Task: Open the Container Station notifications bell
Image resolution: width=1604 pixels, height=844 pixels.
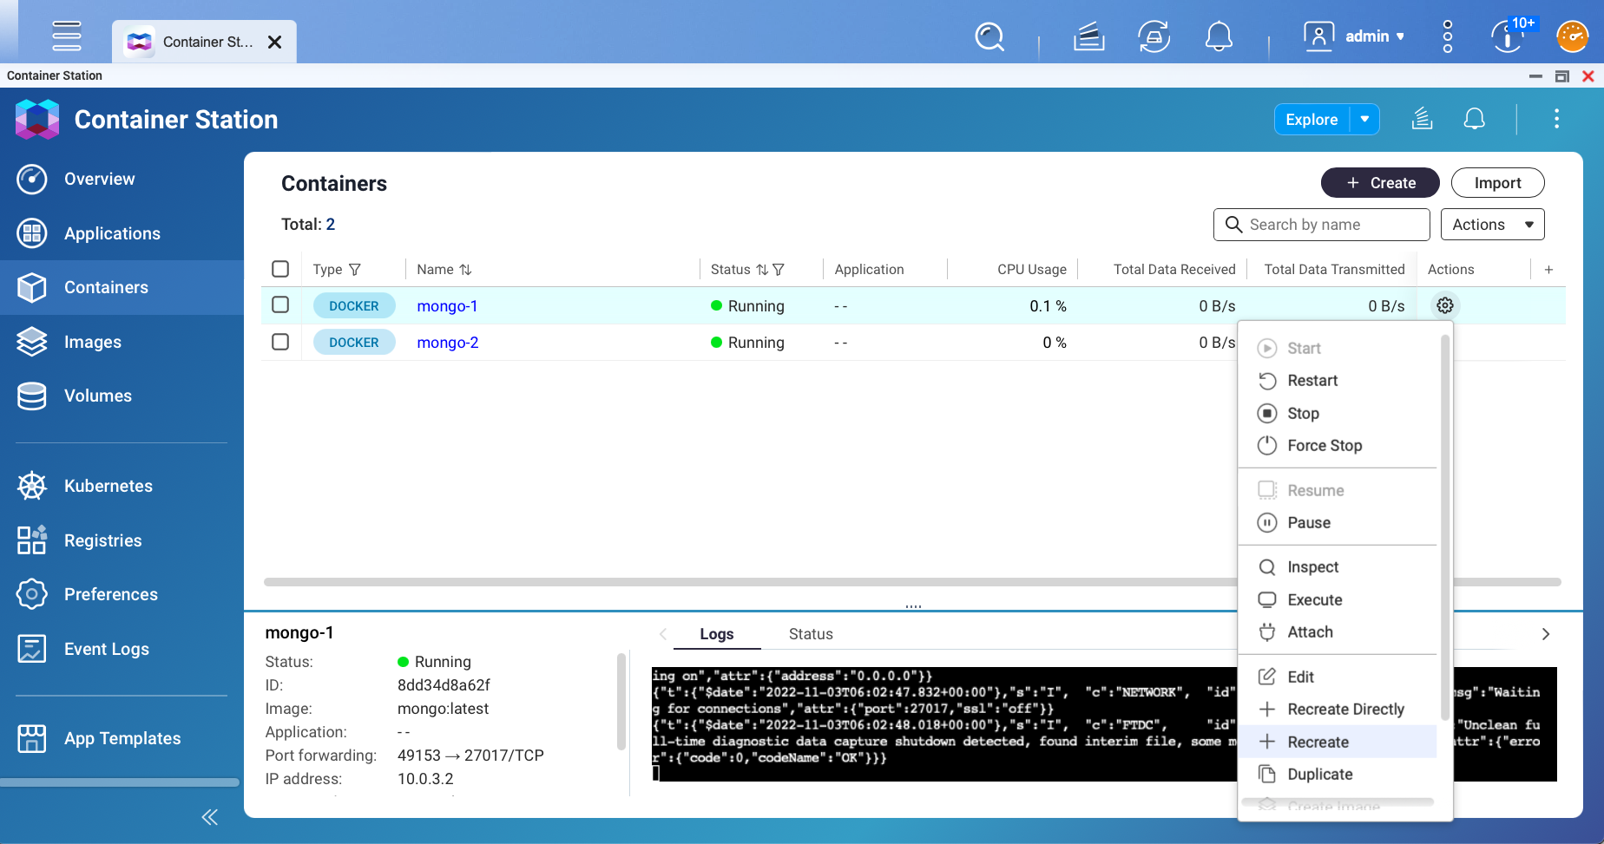Action: (x=1474, y=120)
